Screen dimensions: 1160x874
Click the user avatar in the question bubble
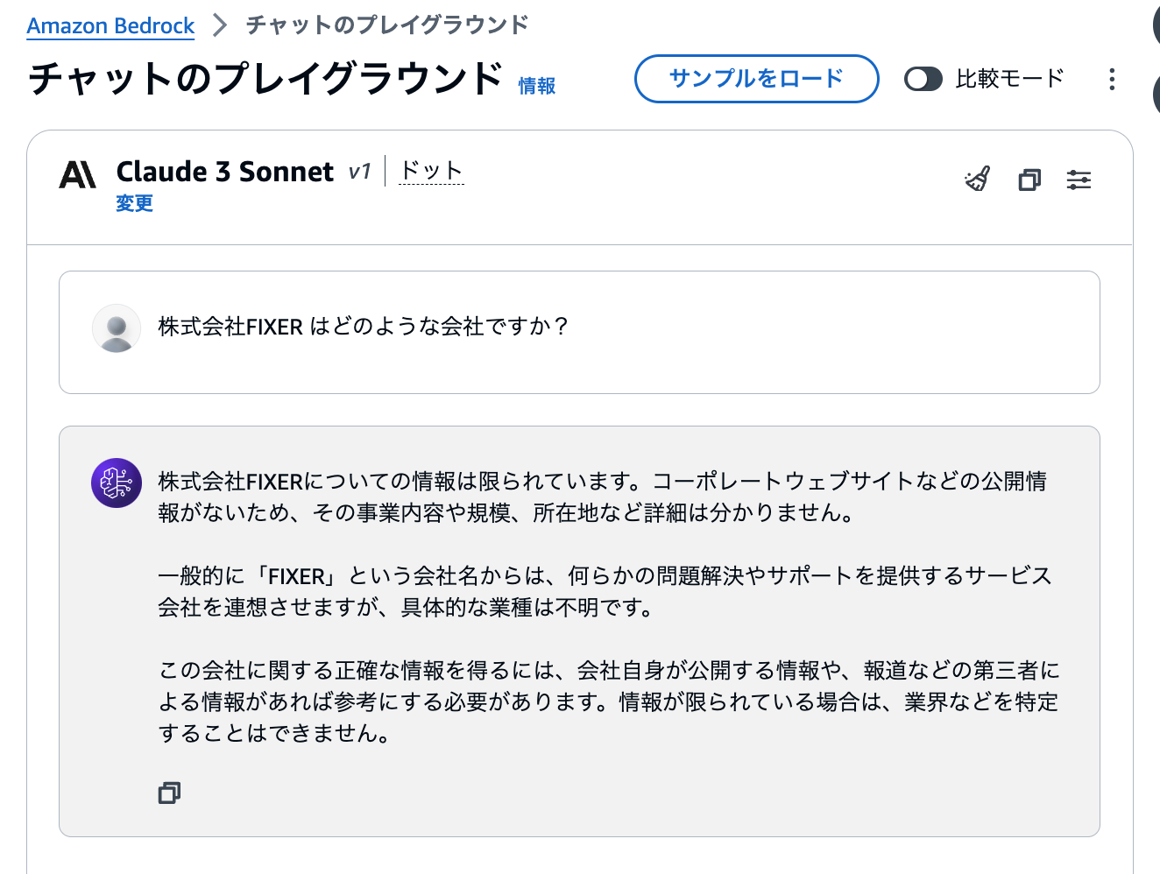click(117, 328)
